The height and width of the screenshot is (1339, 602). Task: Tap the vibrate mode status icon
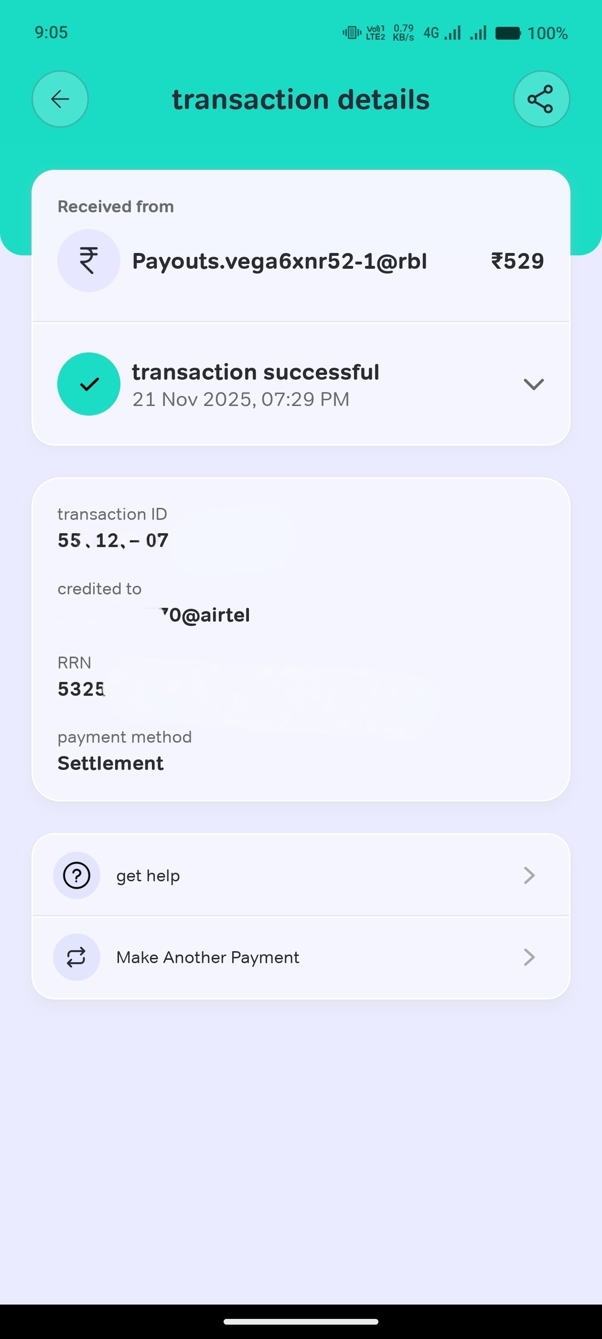click(x=352, y=33)
